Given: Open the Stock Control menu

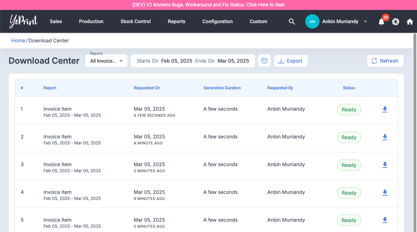Looking at the screenshot, I should pos(136,22).
